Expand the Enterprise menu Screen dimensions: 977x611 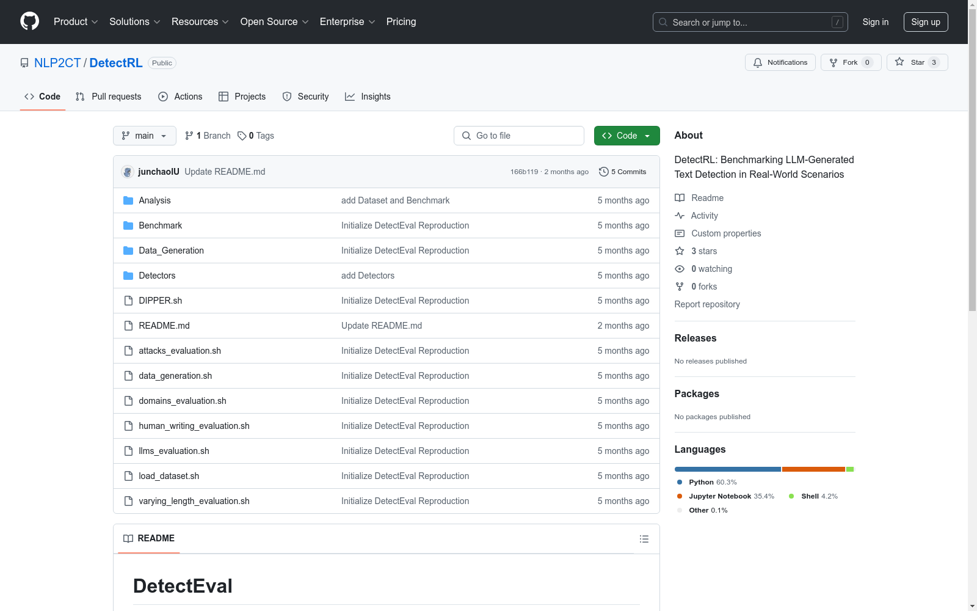[347, 21]
